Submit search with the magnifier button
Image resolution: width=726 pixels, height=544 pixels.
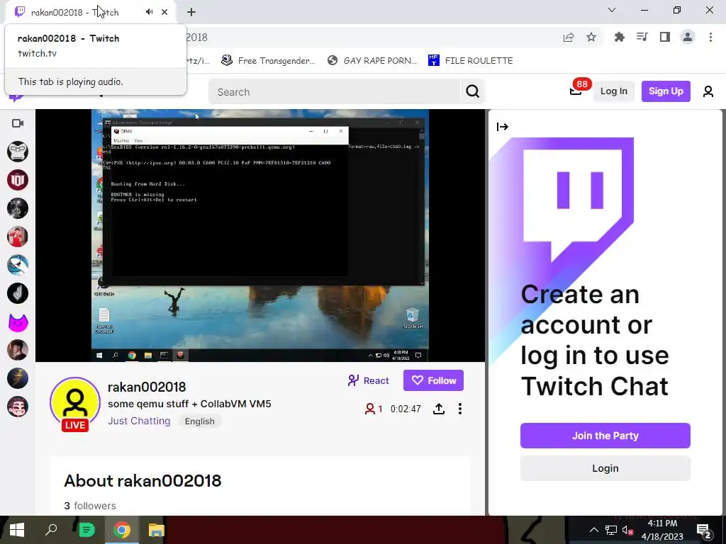click(x=473, y=91)
